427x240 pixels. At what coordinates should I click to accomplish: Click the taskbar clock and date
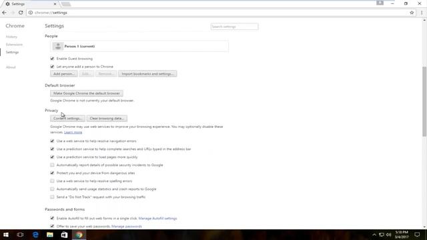pyautogui.click(x=402, y=235)
